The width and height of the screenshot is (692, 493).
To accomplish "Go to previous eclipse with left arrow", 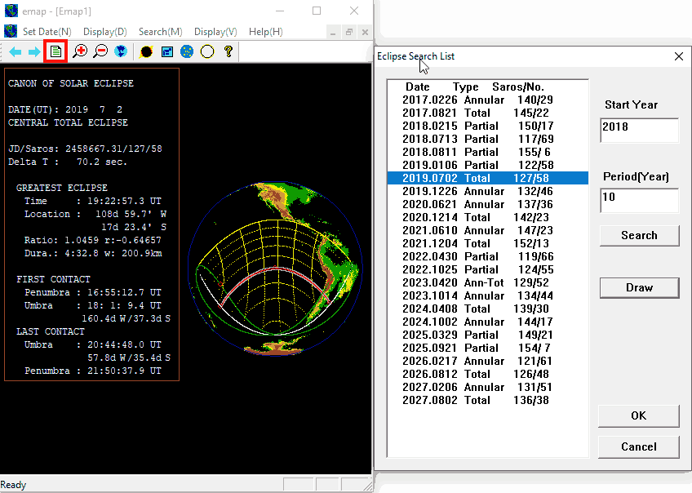I will pos(15,52).
